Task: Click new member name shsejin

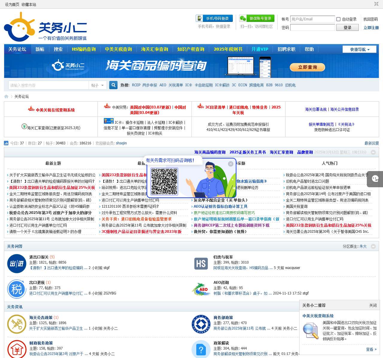Action: pos(121,143)
